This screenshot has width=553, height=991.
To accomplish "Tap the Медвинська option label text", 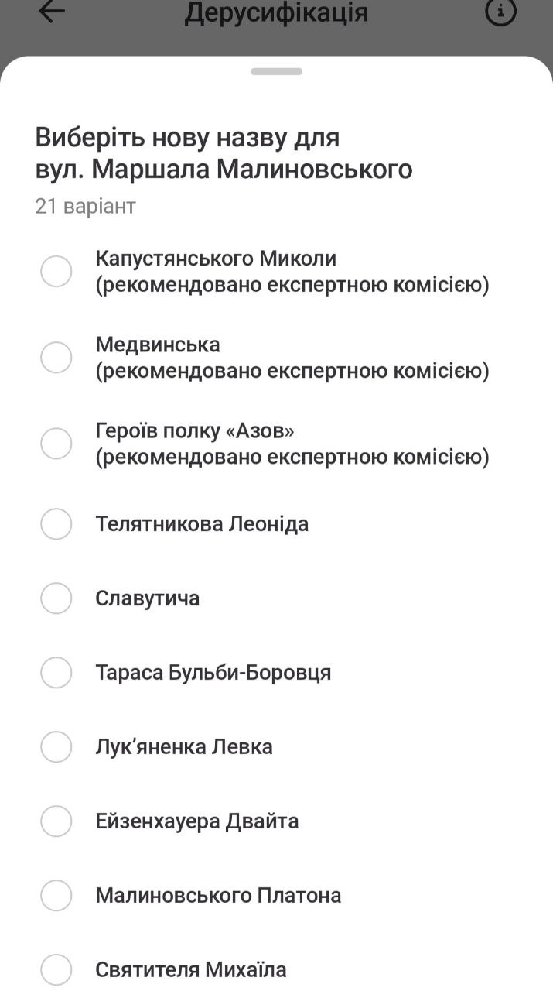I will [x=158, y=345].
